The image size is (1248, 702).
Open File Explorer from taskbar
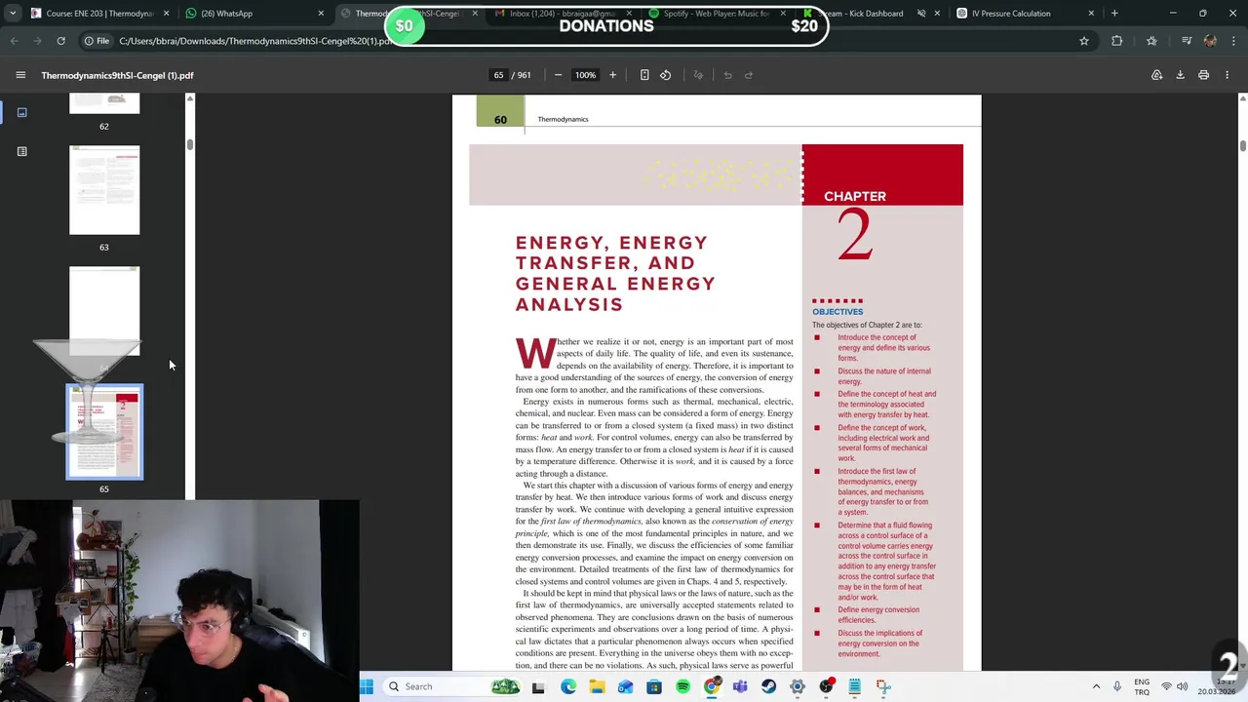click(x=597, y=686)
